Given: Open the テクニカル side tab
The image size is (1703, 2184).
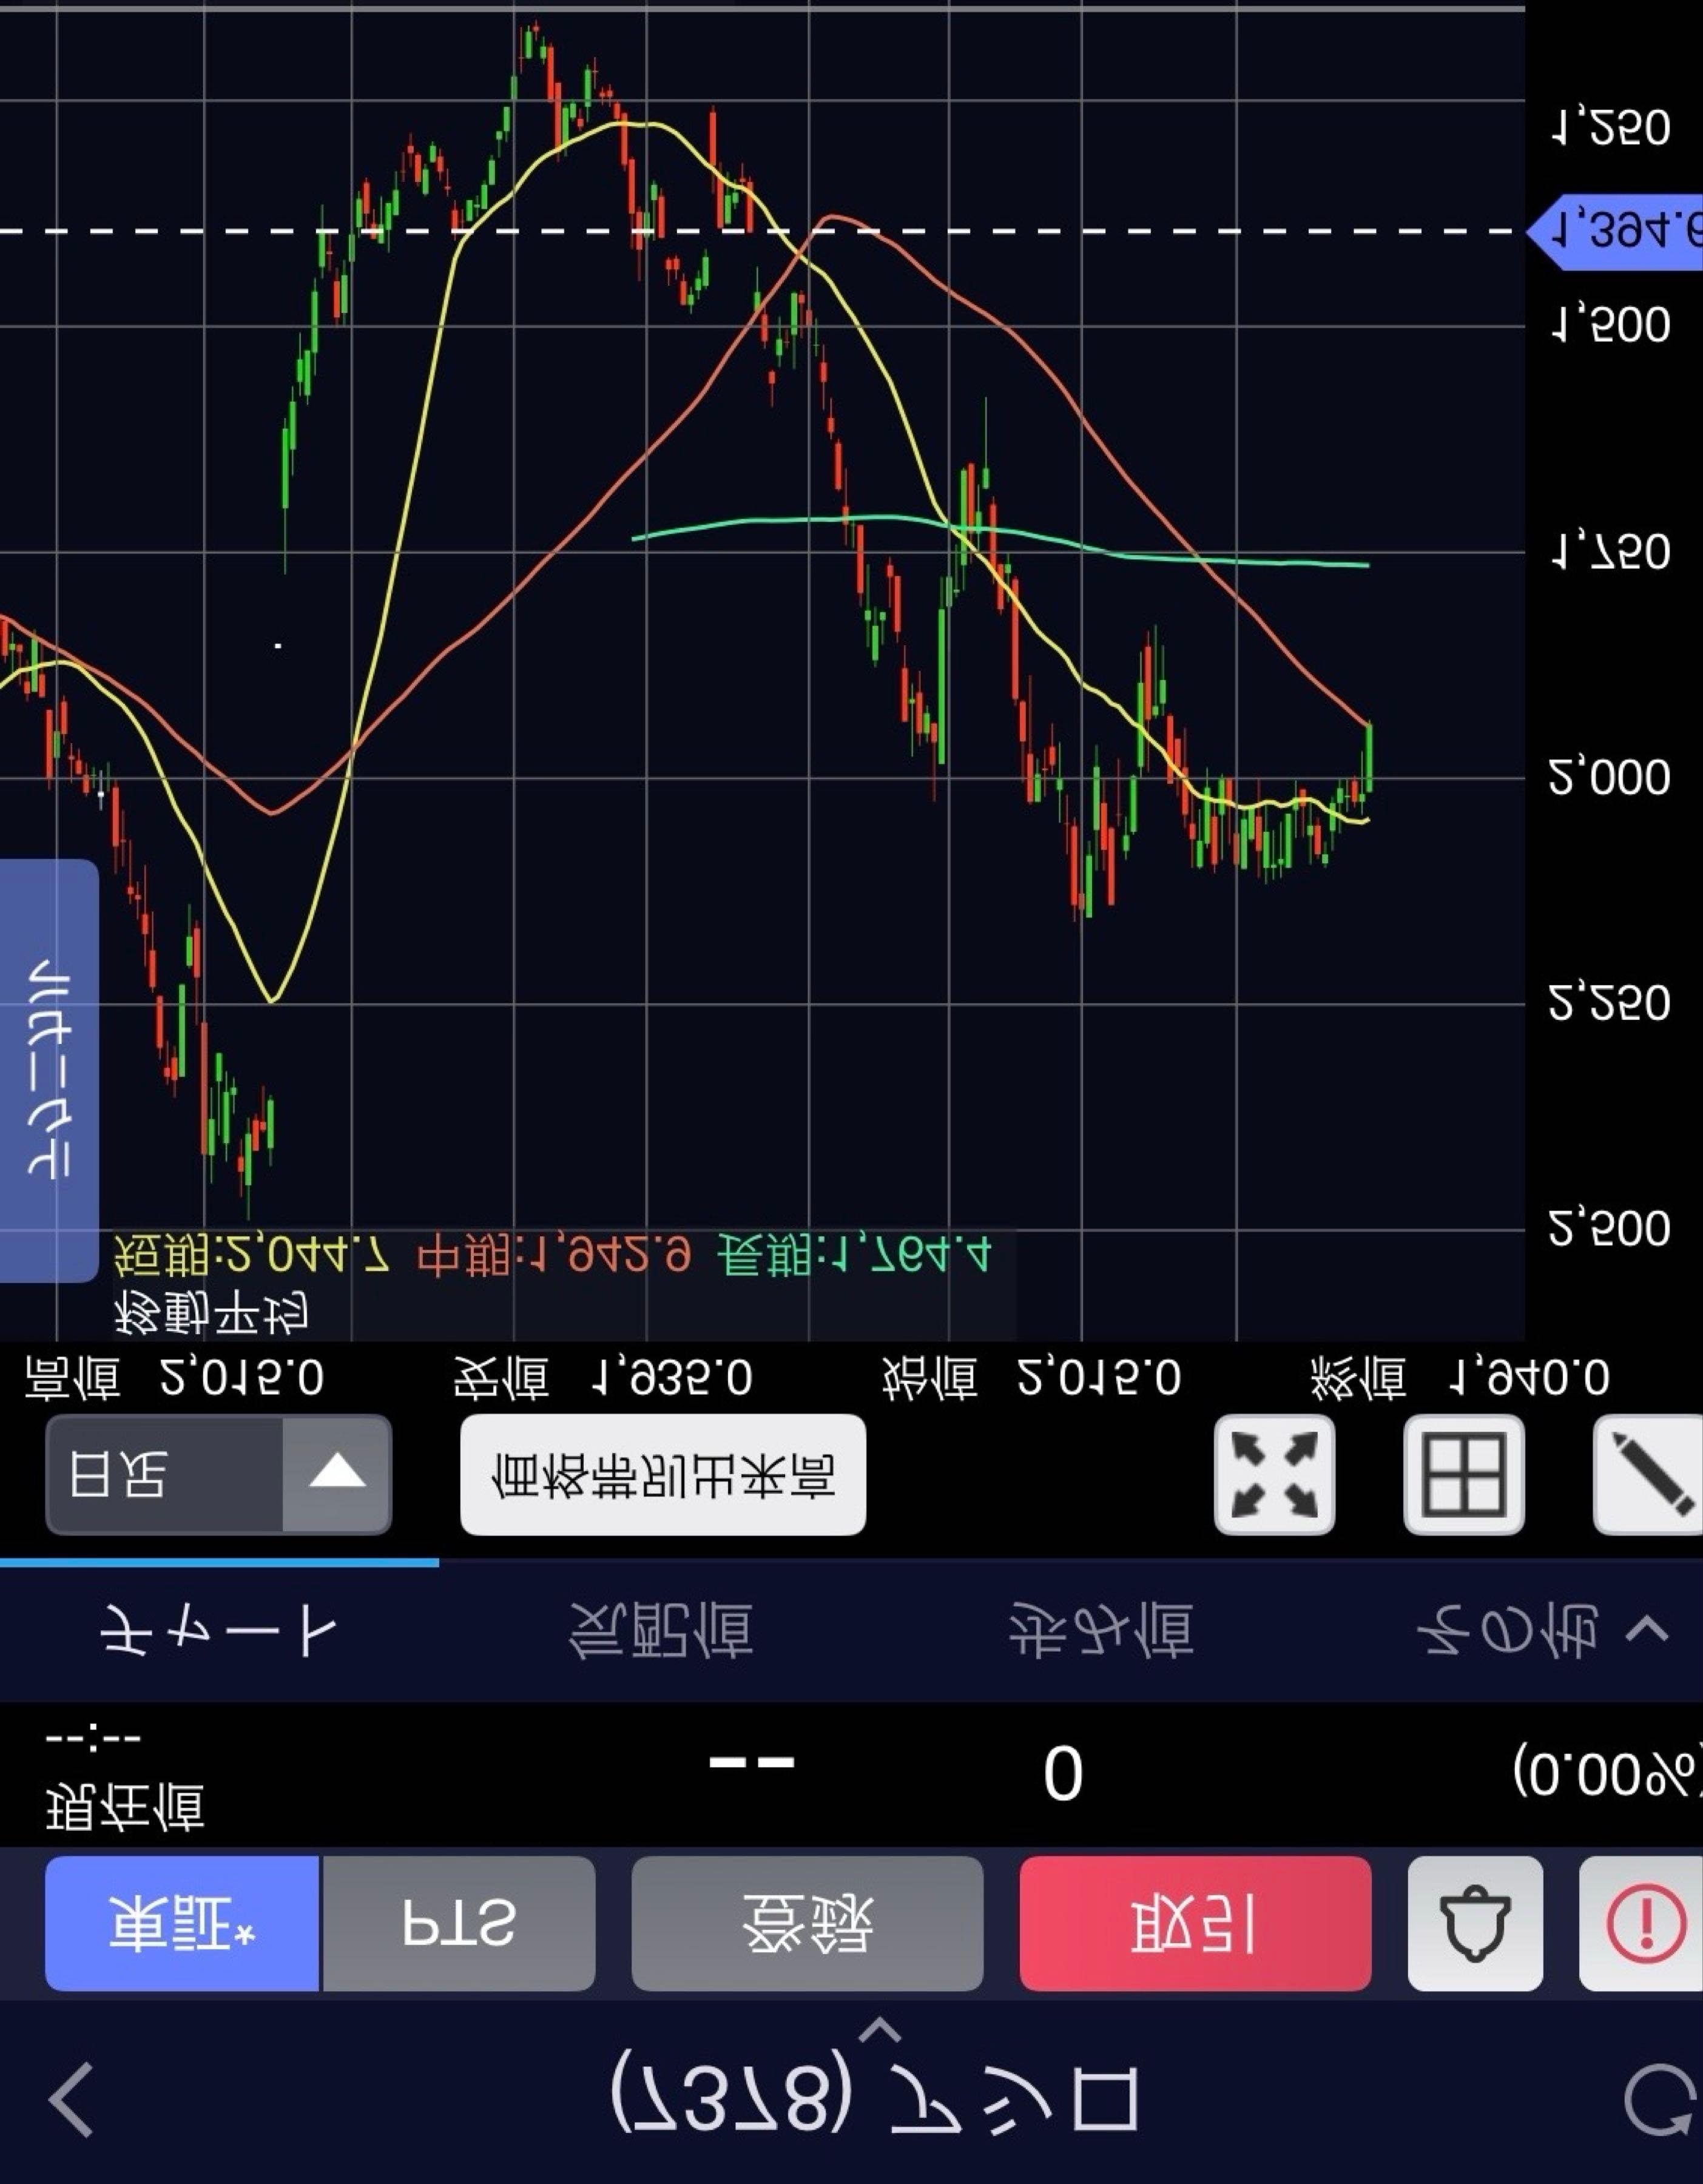Looking at the screenshot, I should [49, 1070].
